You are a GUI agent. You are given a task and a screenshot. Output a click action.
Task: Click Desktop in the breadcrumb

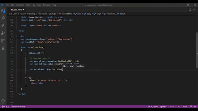click(32, 14)
